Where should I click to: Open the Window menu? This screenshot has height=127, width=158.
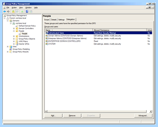tap(28, 8)
